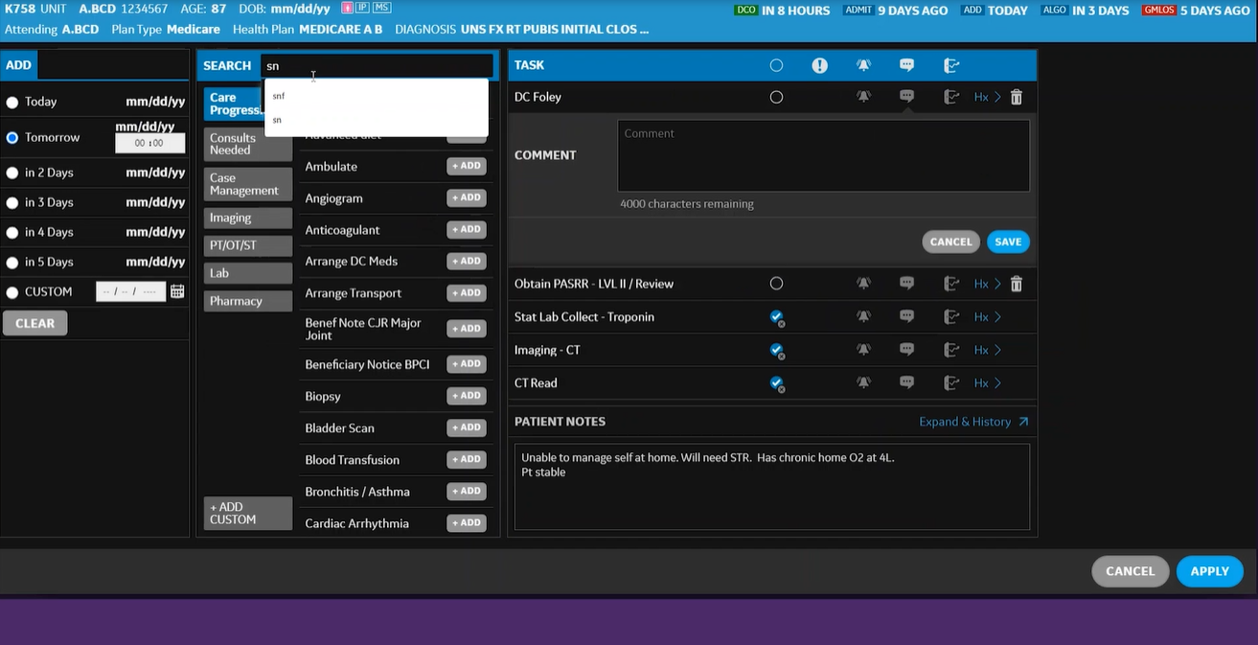Open the comment bubble icon for Obtain PASRR

pyautogui.click(x=906, y=284)
